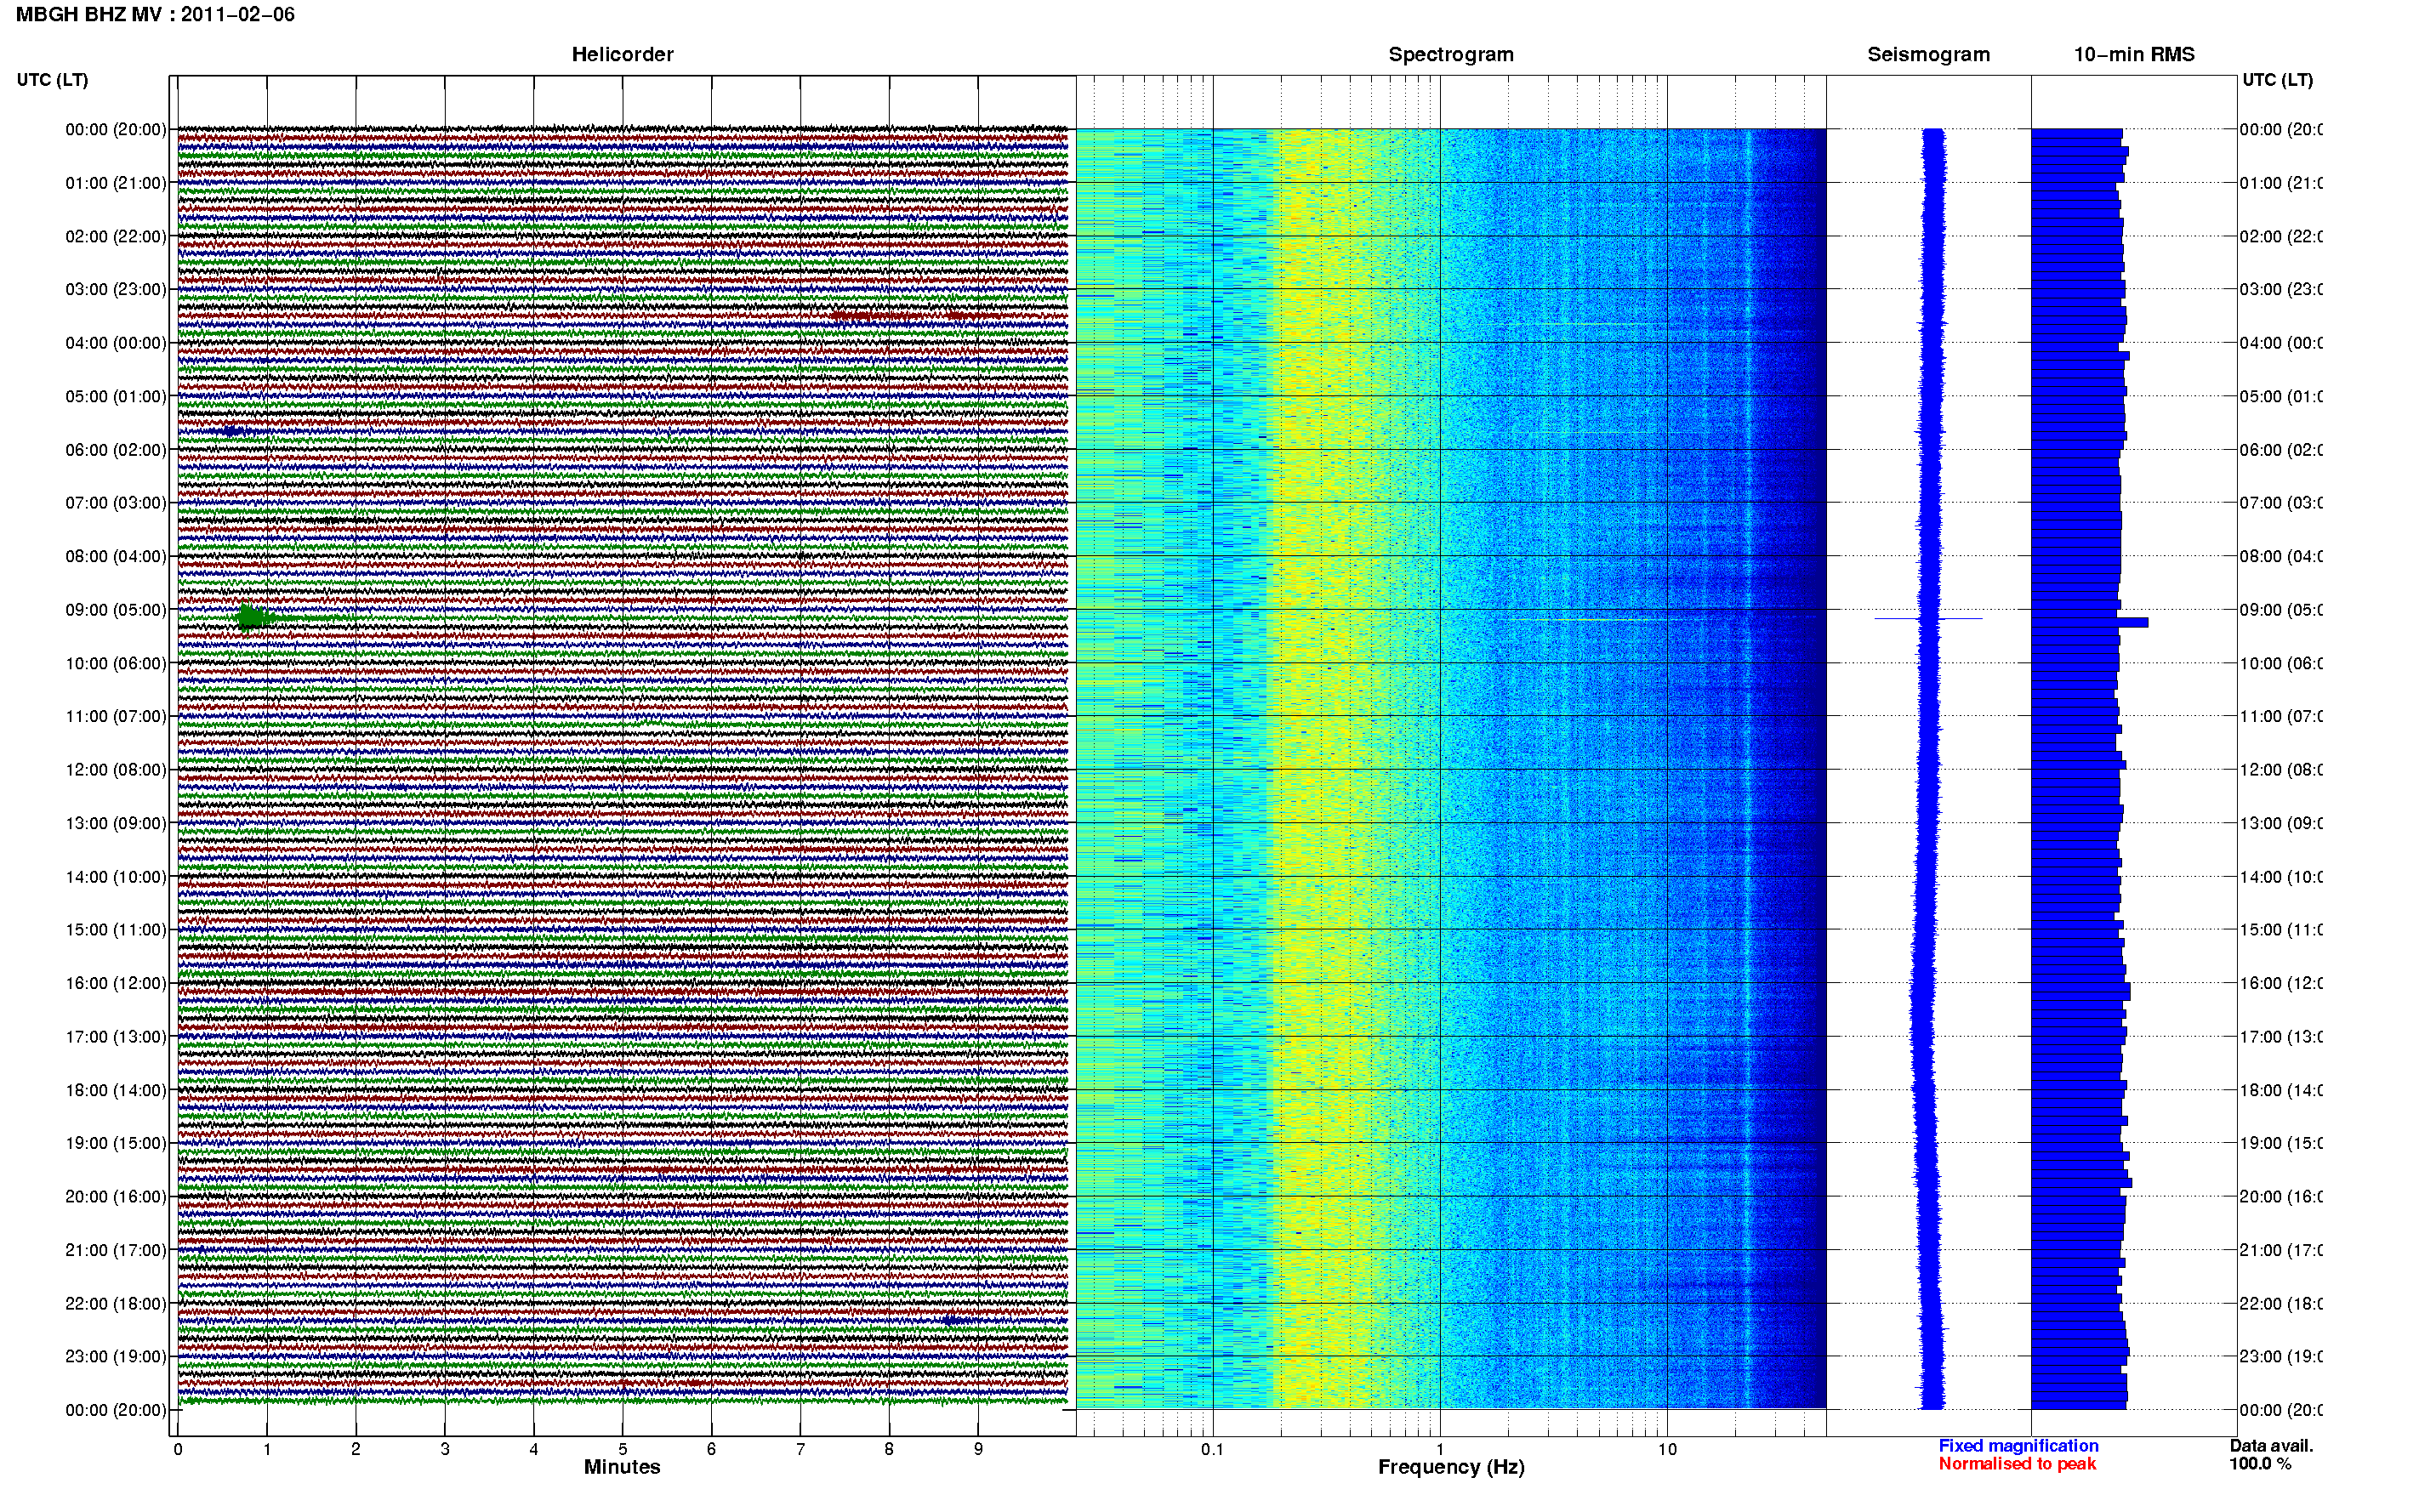
Task: Click the Frequency (Hz) axis title
Action: click(x=1451, y=1467)
